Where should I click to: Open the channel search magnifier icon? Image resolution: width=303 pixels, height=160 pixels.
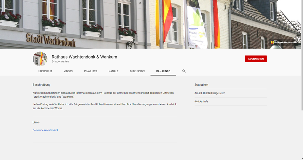[184, 71]
